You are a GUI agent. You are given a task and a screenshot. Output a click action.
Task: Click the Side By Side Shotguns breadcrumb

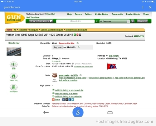(x=76, y=30)
